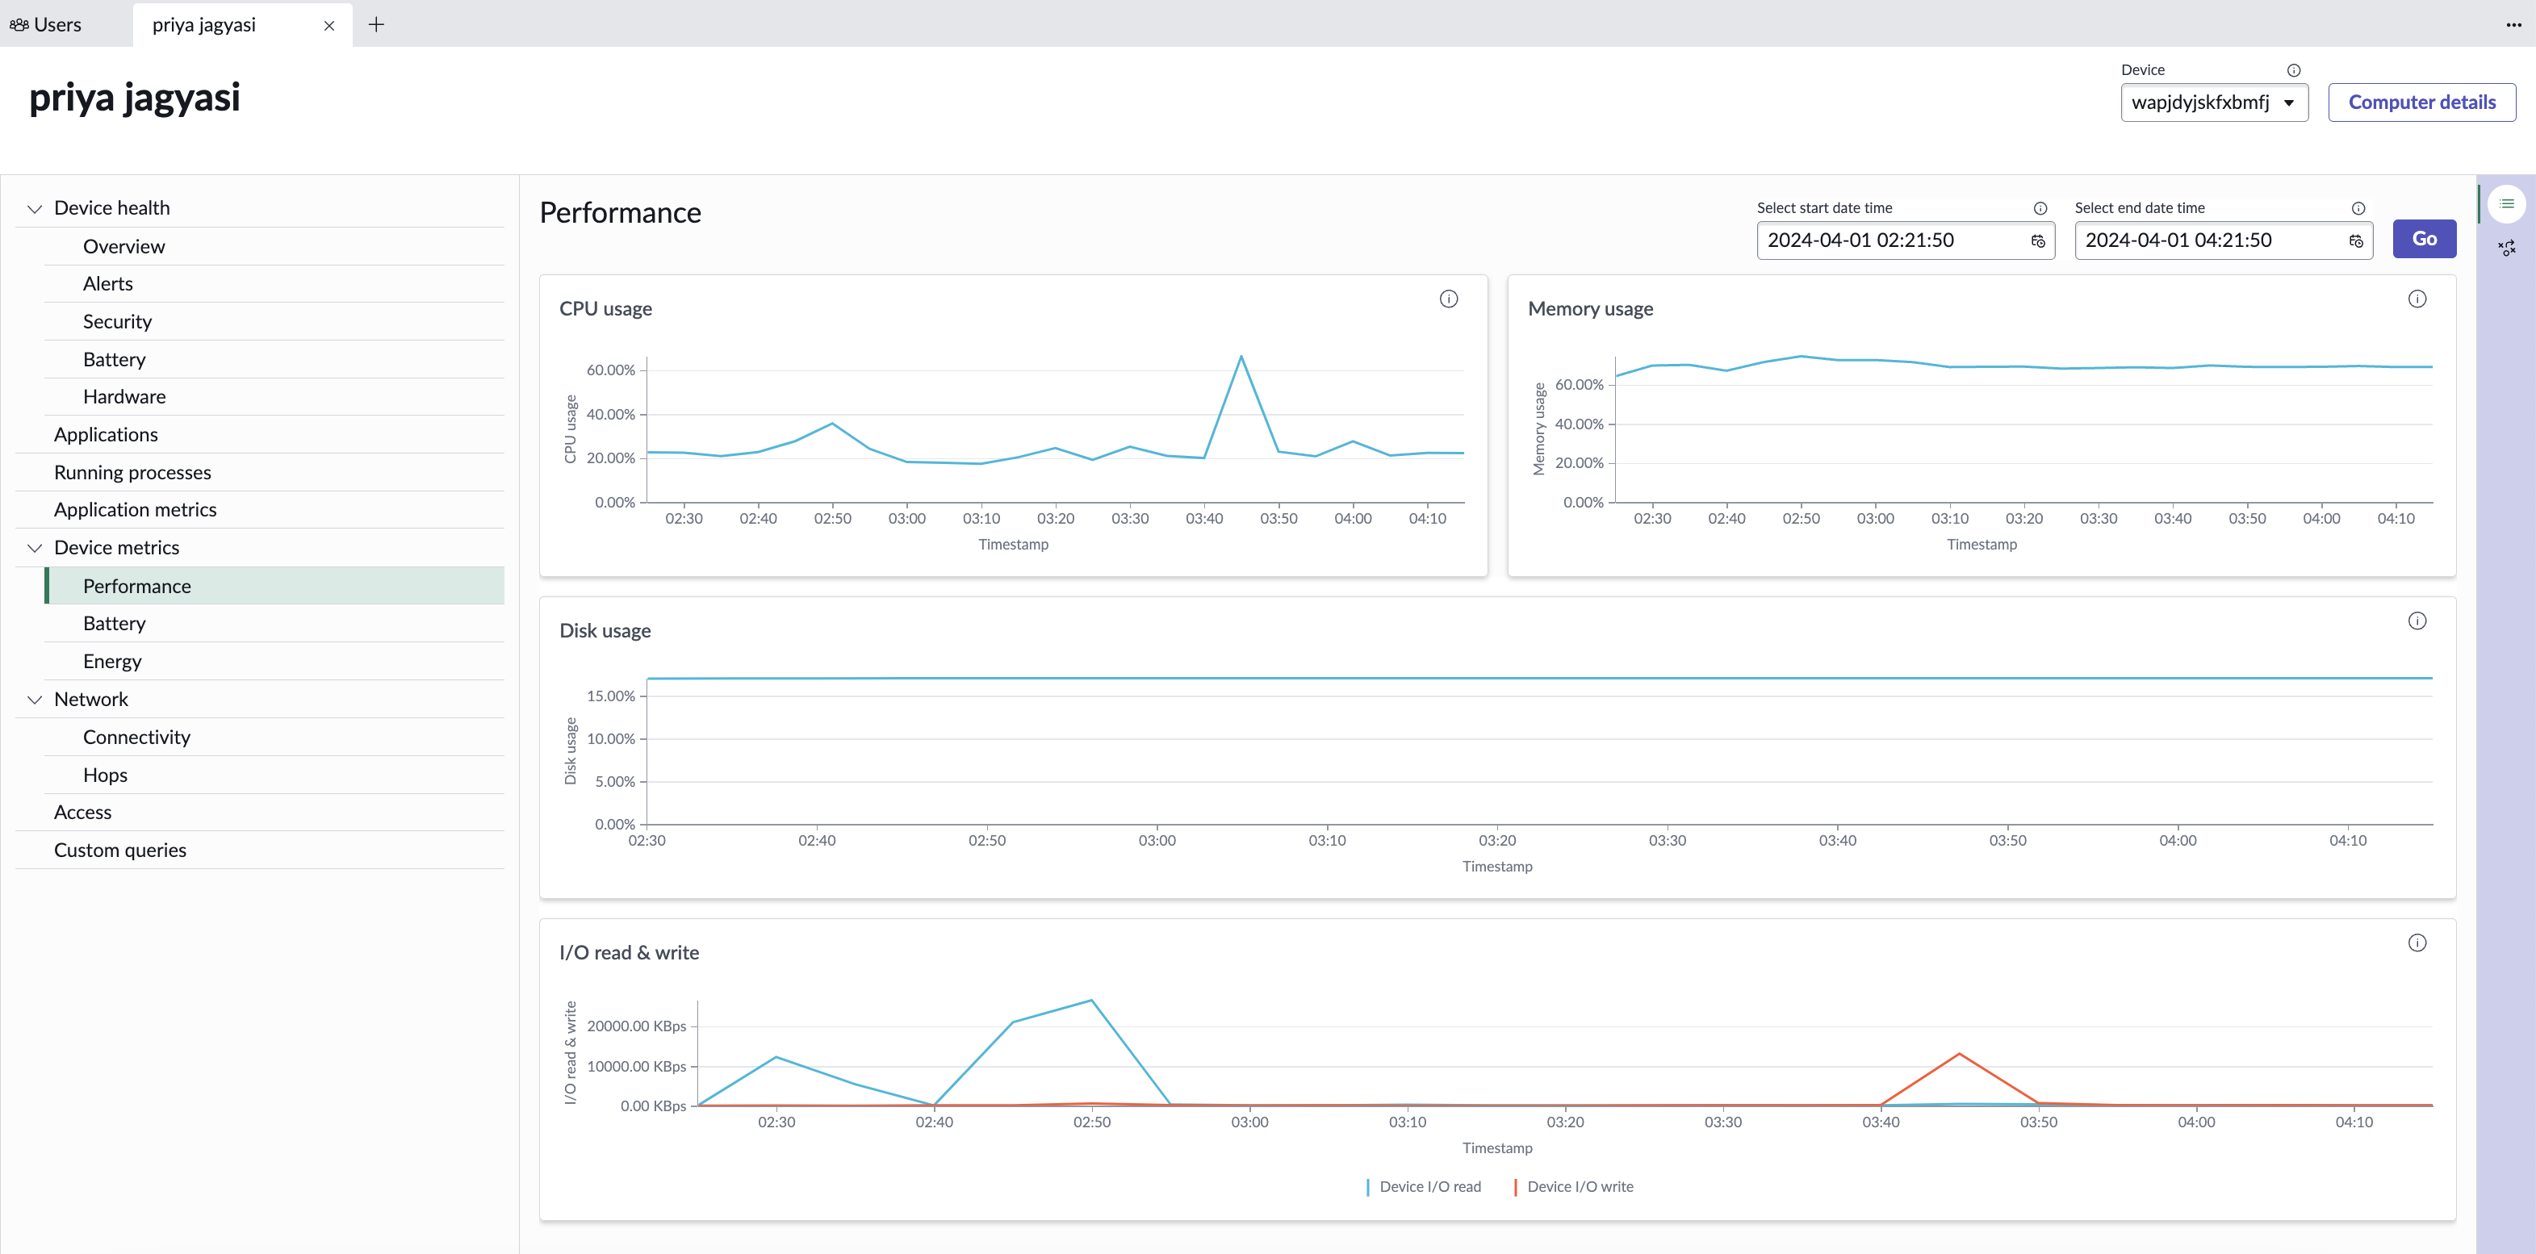Go to Access section
This screenshot has width=2536, height=1254.
click(260, 812)
